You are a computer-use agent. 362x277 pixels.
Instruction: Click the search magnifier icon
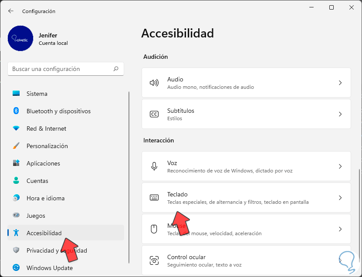pos(116,69)
